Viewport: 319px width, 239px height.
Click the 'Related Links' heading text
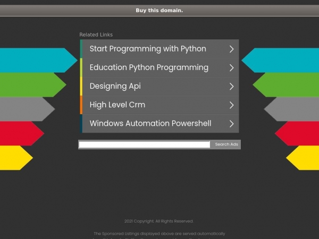point(96,35)
